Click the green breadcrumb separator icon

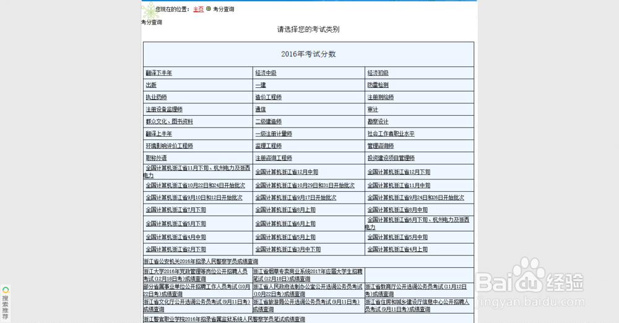click(x=209, y=9)
